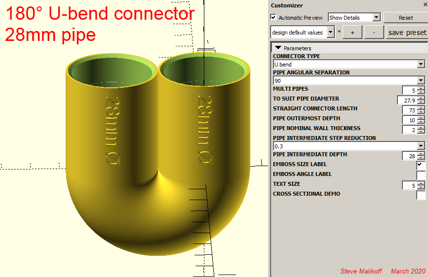Click the save preset button
This screenshot has height=277, width=428.
(407, 33)
